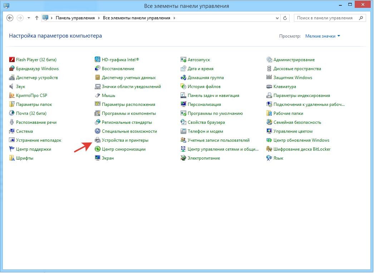Click the Forward navigation arrow button
This screenshot has width=374, height=273.
pos(20,18)
